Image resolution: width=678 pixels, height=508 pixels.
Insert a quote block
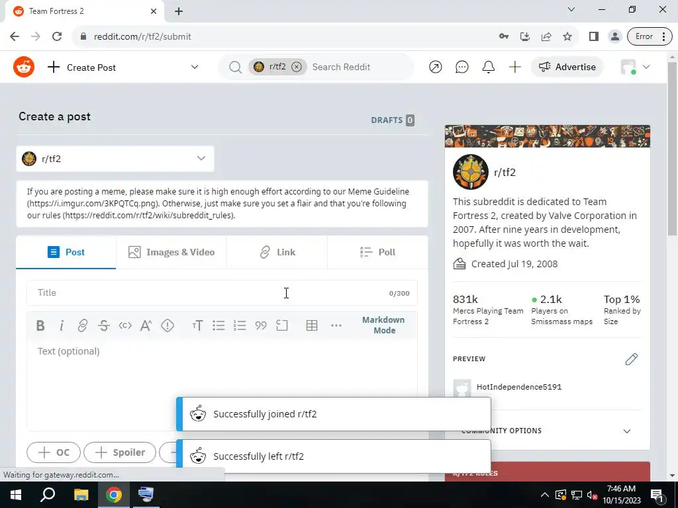pos(261,325)
